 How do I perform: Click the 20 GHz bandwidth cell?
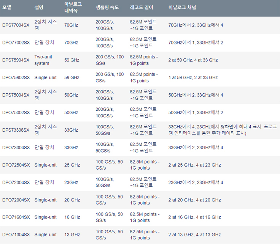click(x=72, y=200)
